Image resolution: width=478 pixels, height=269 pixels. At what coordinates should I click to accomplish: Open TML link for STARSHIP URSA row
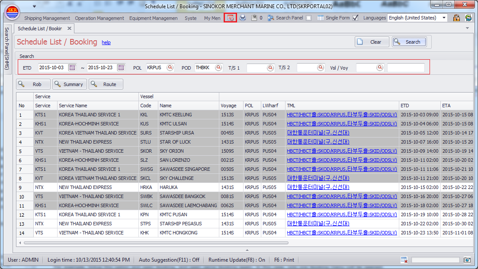[x=318, y=133]
